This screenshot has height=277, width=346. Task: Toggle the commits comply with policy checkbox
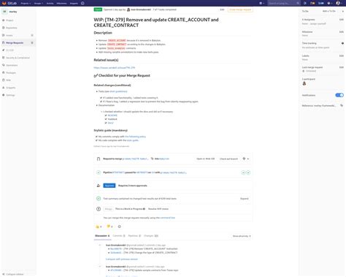[96, 137]
